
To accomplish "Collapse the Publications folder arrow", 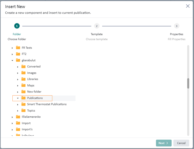I will [x=18, y=98].
